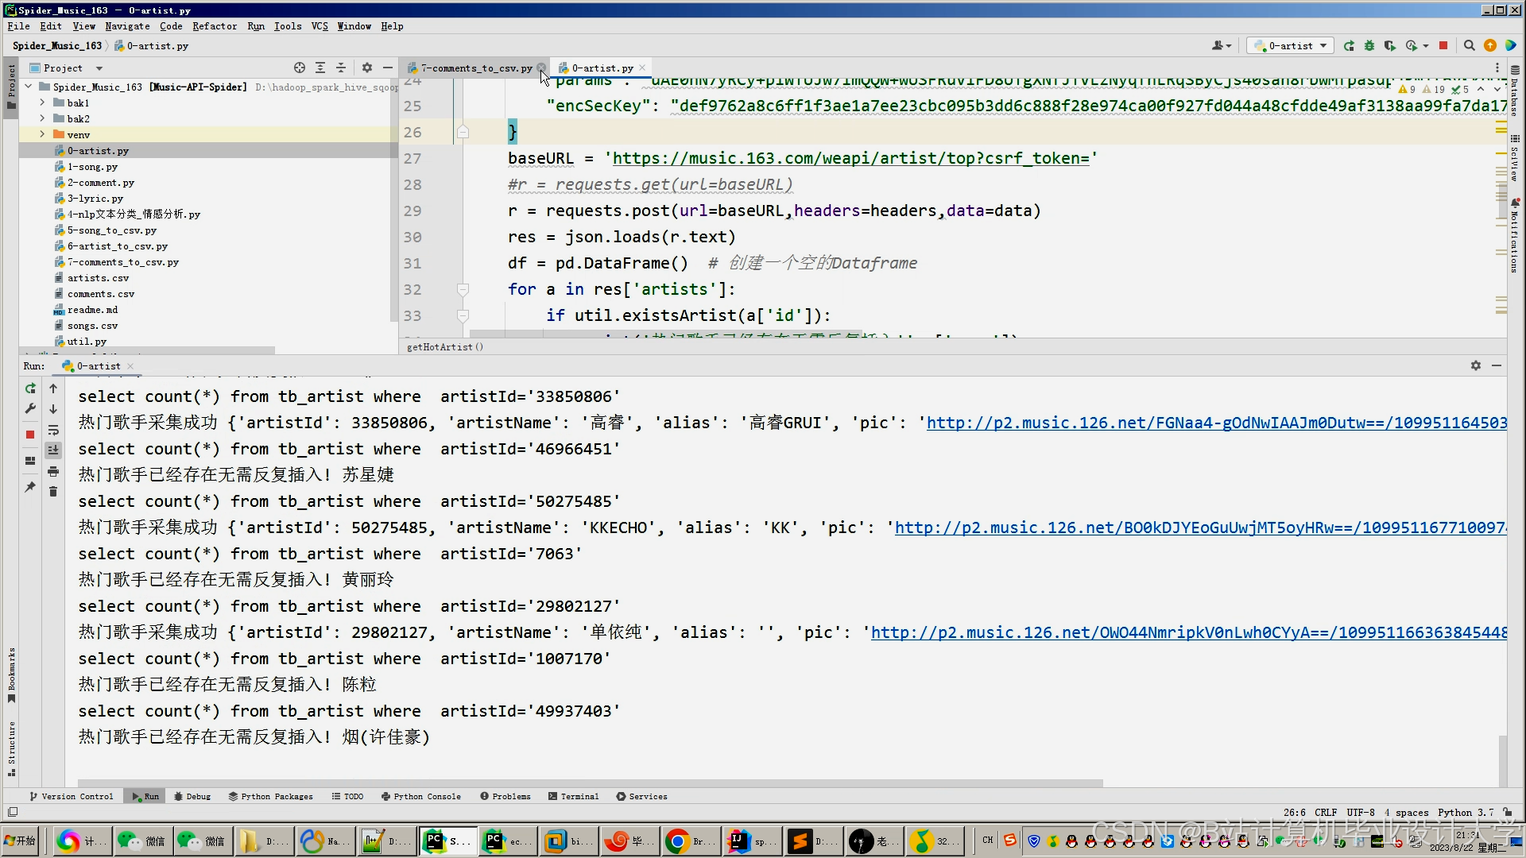Toggle scroll to end in console
The image size is (1526, 858).
coord(53,450)
